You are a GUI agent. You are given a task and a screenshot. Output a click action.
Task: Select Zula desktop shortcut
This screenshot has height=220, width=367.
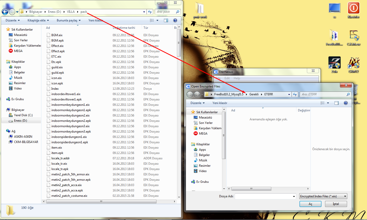click(335, 65)
